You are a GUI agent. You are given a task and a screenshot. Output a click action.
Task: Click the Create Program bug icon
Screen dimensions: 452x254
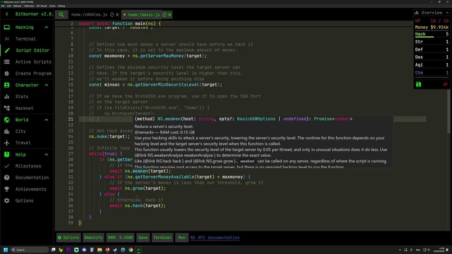7,73
